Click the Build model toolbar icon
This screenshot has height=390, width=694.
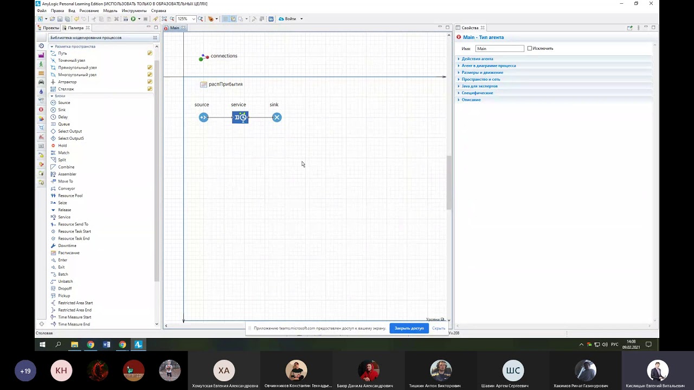(x=125, y=19)
